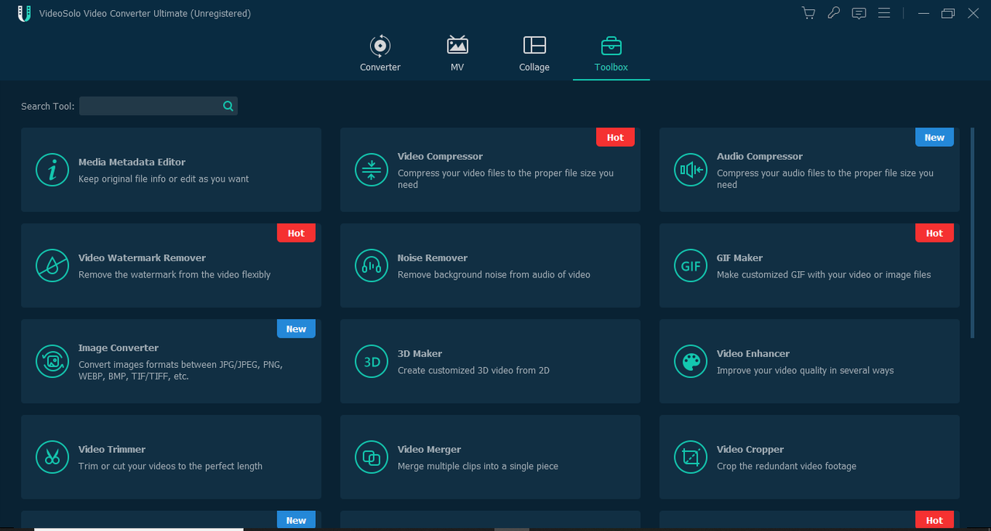991x531 pixels.
Task: Click "Crop the redundant video footage" text
Action: tap(787, 467)
